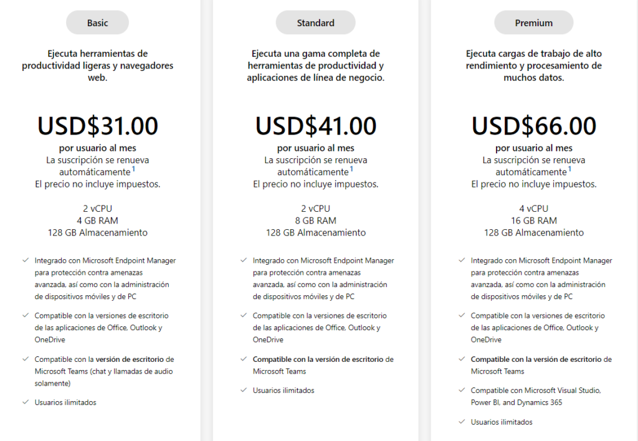Click Basic plan's Office, Outlook, OneDrive checkmark
The height and width of the screenshot is (441, 638).
(x=25, y=316)
